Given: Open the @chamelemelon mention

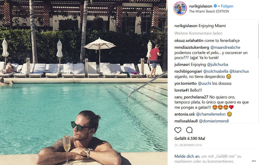Looking at the screenshot, I should point(211,114).
